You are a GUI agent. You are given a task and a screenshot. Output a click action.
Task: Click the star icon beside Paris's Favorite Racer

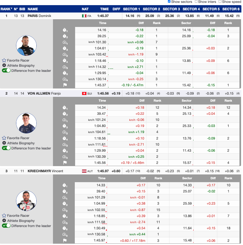[4, 60]
